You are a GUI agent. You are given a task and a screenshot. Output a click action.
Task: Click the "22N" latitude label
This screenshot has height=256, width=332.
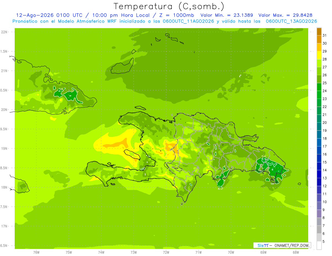click(4, 32)
